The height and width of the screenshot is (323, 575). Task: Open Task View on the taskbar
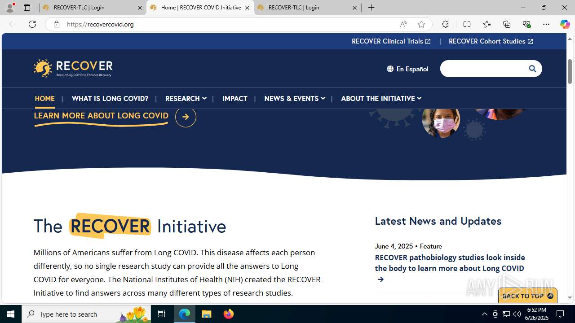162,314
